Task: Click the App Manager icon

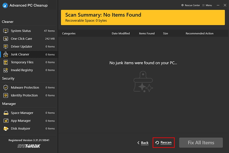Action: pos(5,121)
